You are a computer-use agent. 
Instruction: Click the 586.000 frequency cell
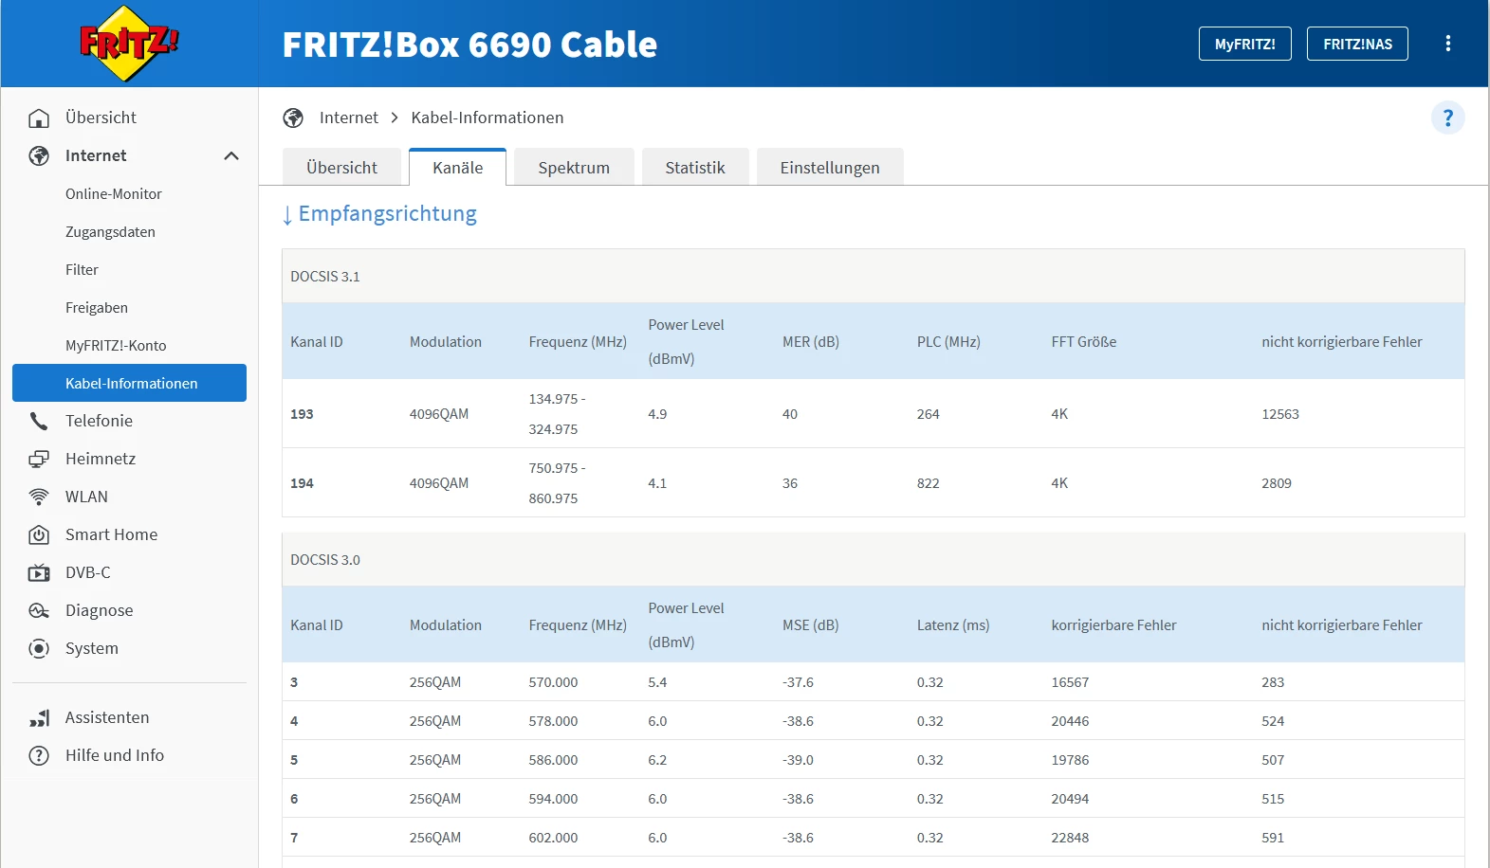click(x=553, y=760)
